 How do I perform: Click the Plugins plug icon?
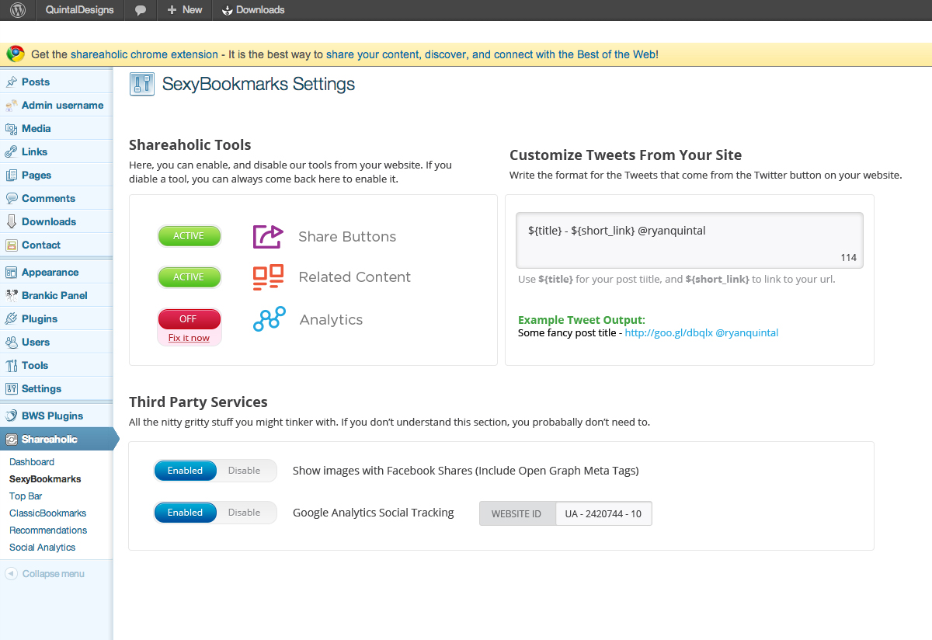[x=11, y=318]
